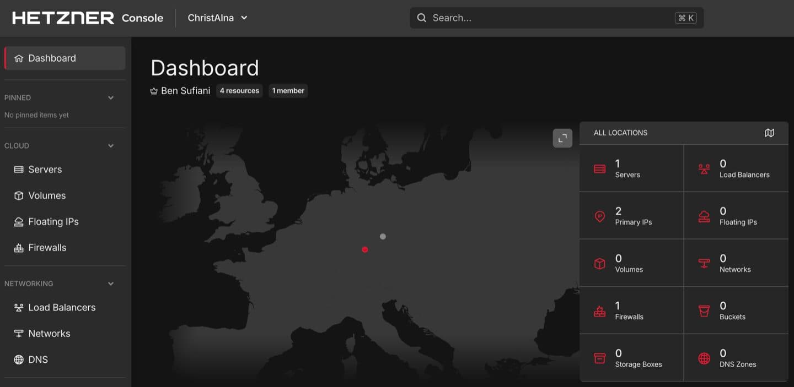Select the Storage Boxes icon
The image size is (794, 387).
599,358
